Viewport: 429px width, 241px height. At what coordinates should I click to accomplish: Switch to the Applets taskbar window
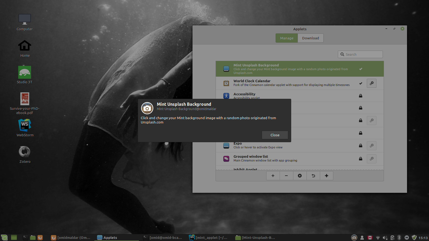(x=117, y=238)
